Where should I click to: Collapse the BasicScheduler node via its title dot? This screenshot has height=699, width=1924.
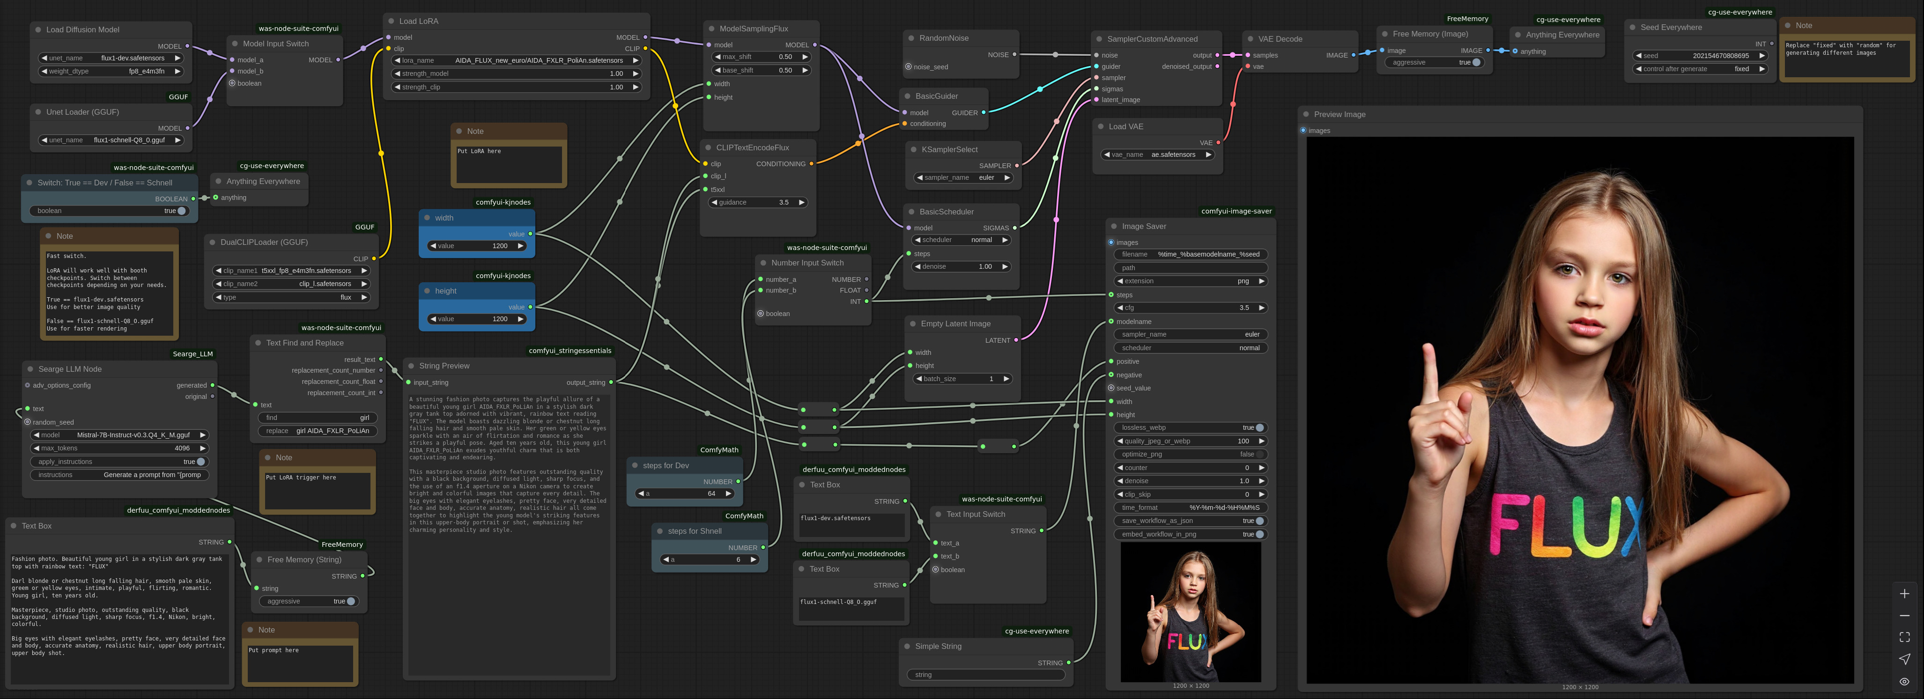point(911,212)
